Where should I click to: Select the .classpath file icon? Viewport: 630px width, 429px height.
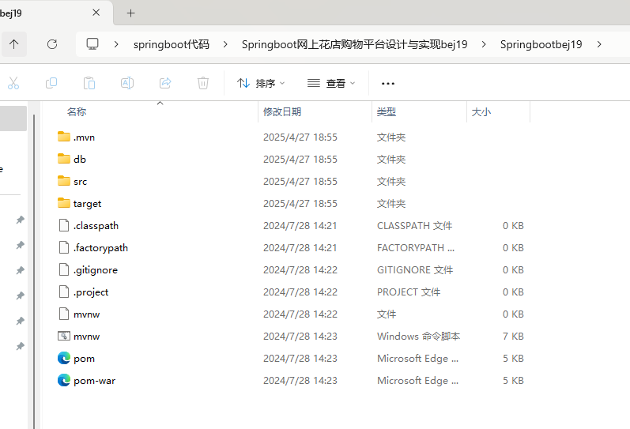click(64, 225)
